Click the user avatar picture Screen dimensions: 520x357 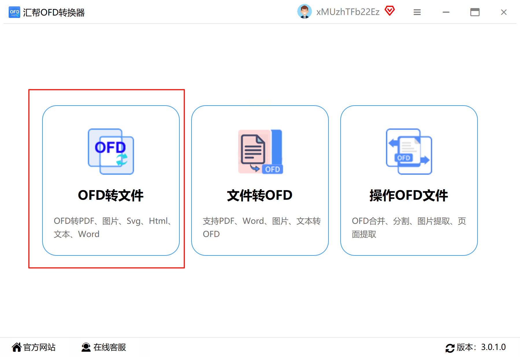pyautogui.click(x=304, y=12)
